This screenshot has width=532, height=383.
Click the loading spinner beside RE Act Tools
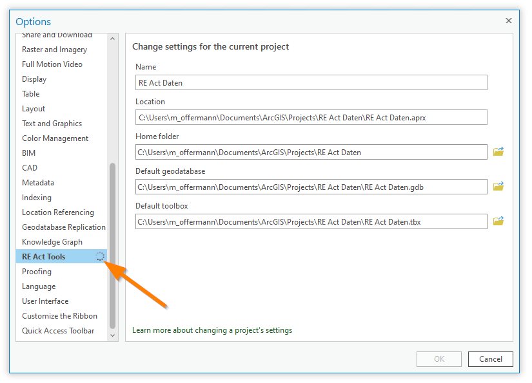[x=100, y=257]
